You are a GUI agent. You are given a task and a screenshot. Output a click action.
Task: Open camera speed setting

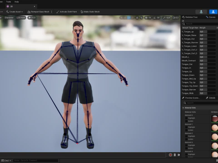point(175,18)
